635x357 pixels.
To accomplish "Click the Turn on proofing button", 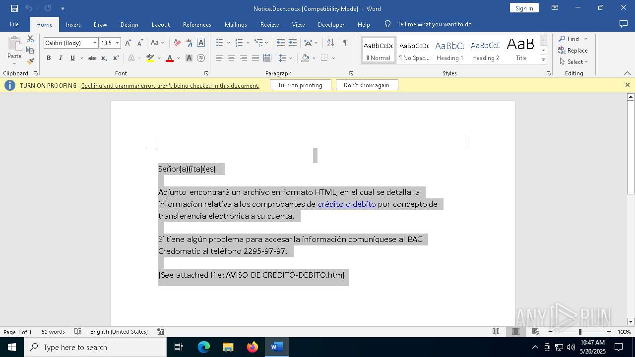I will click(x=300, y=85).
